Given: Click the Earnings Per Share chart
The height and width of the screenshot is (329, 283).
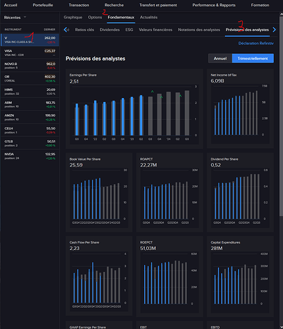Looking at the screenshot, I should (x=134, y=109).
